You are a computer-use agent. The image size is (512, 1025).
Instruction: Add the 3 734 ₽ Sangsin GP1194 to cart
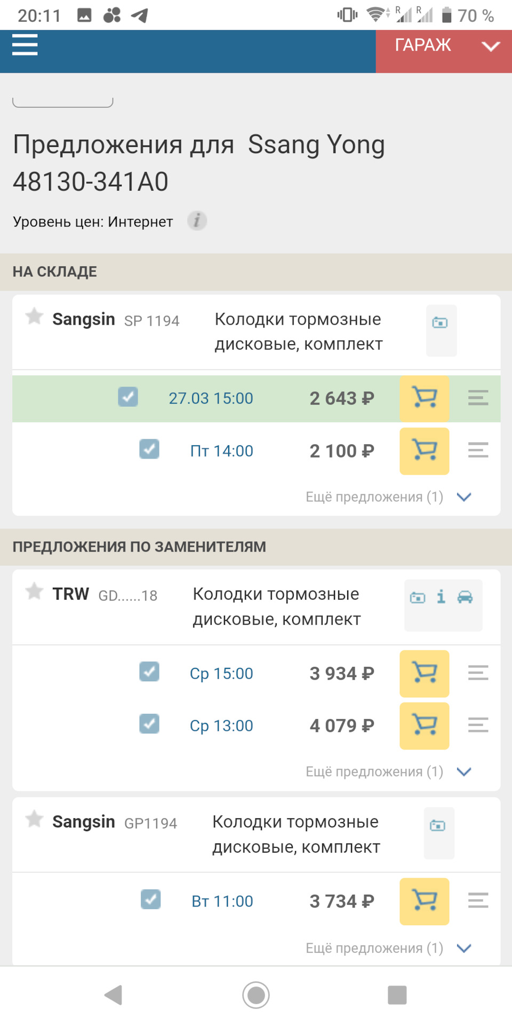click(424, 901)
